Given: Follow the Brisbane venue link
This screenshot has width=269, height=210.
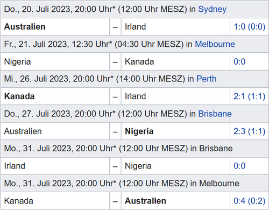Looking at the screenshot, I should (215, 114).
